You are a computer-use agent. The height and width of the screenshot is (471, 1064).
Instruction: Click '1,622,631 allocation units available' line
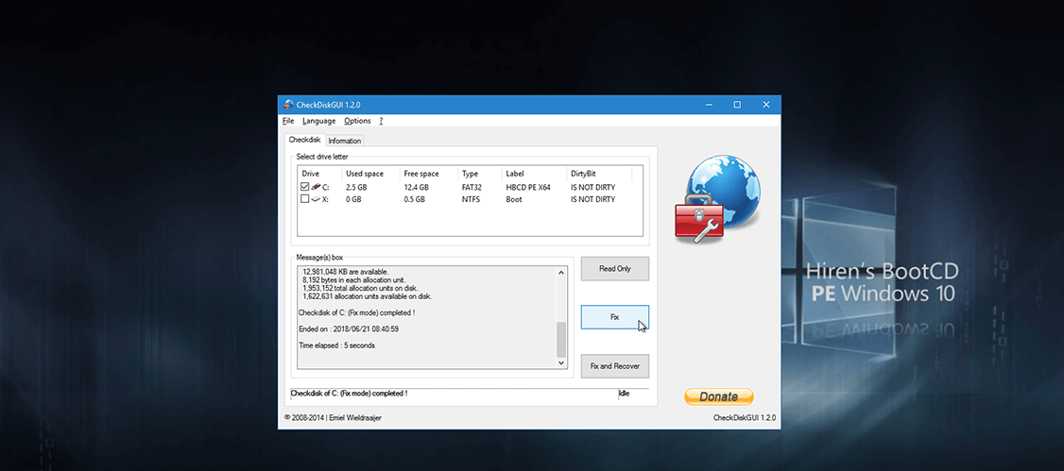367,296
